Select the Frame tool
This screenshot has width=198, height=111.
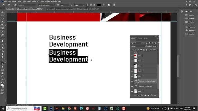2,28
